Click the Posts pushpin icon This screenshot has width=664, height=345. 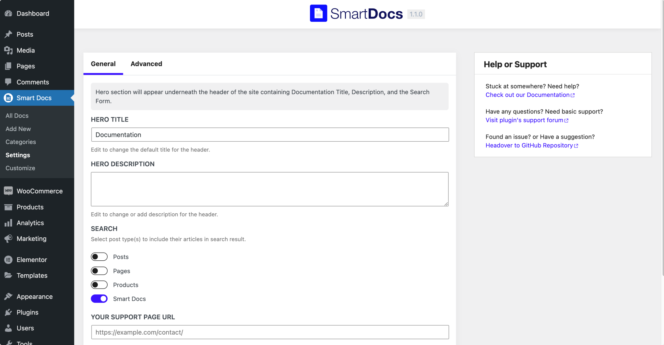(x=8, y=34)
